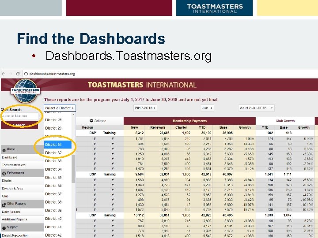Open Division & Area link
This screenshot has height=238, width=318.
[12, 189]
